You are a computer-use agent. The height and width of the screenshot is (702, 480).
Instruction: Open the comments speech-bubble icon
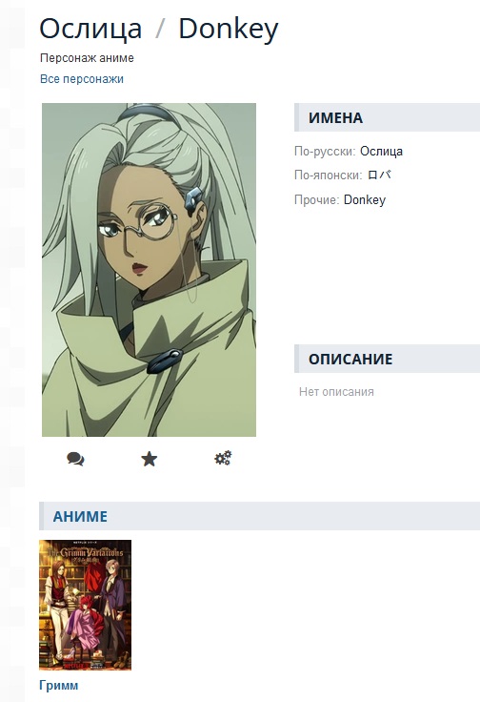[75, 459]
